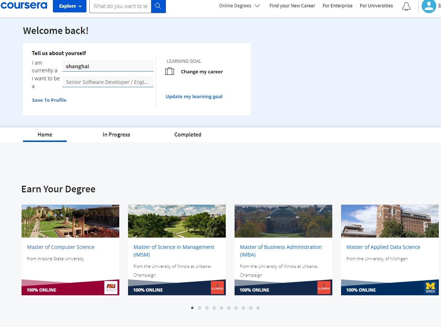Click the search courses input
The width and height of the screenshot is (441, 327).
pos(120,6)
